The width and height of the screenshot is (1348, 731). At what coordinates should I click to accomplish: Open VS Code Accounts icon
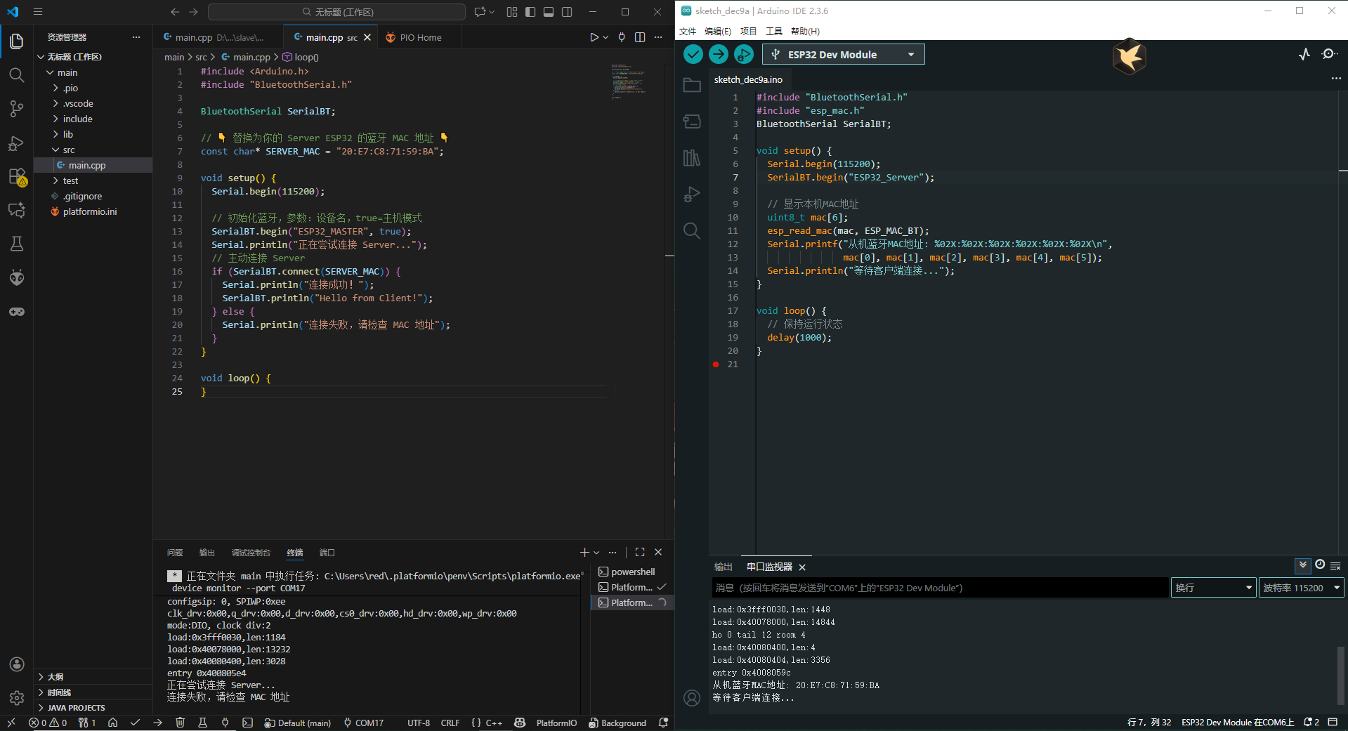(x=17, y=664)
